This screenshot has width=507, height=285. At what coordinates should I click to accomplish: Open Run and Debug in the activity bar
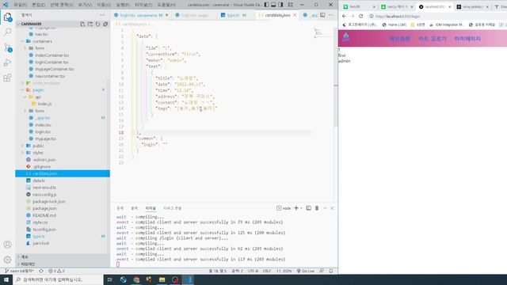point(7,63)
